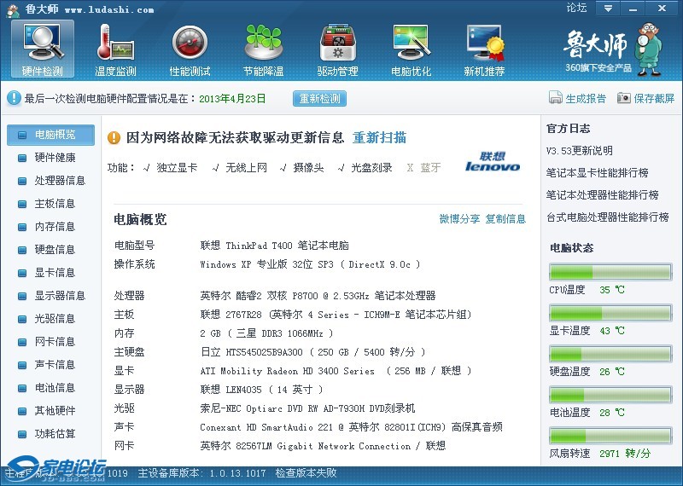
Task: Select 硬件健康 in the left sidebar
Action: pyautogui.click(x=55, y=157)
